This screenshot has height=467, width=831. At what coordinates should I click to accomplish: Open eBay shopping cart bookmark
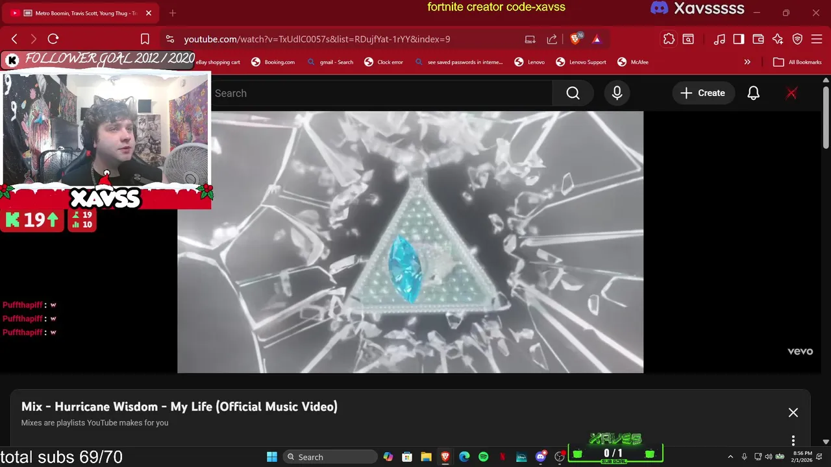[219, 62]
